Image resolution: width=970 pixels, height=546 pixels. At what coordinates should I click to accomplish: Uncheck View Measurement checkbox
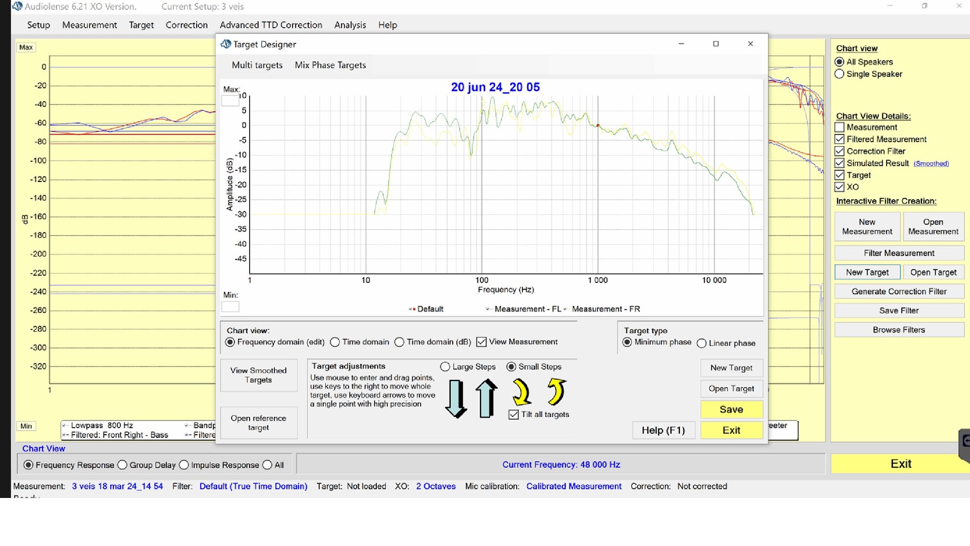(481, 342)
